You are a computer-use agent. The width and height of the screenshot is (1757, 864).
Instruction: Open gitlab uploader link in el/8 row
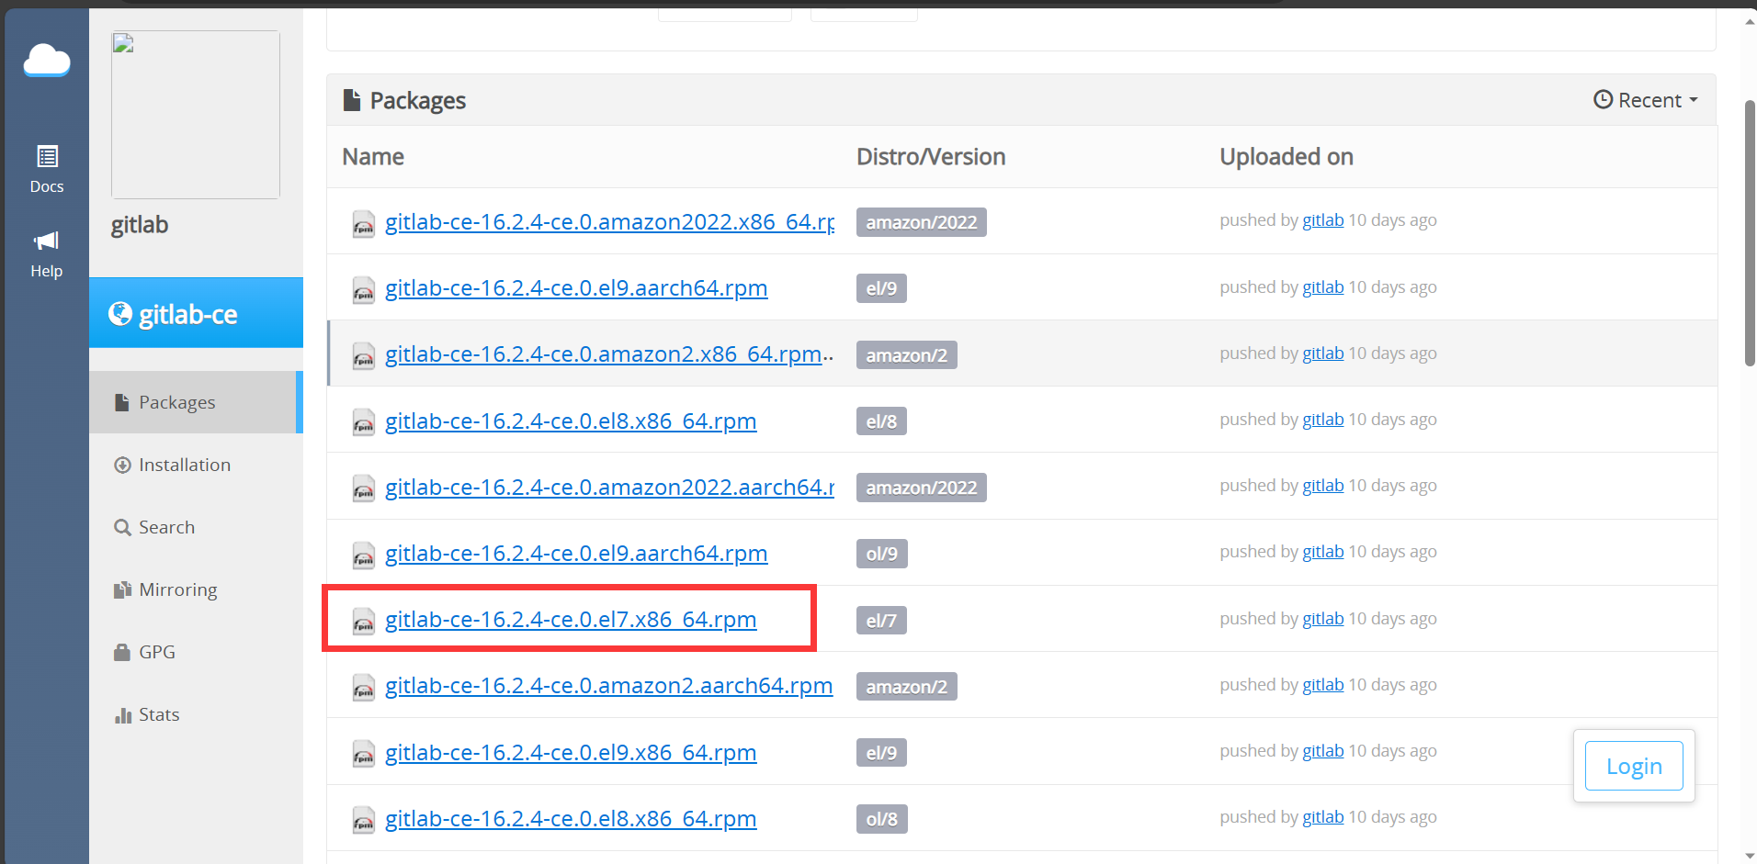(x=1322, y=420)
